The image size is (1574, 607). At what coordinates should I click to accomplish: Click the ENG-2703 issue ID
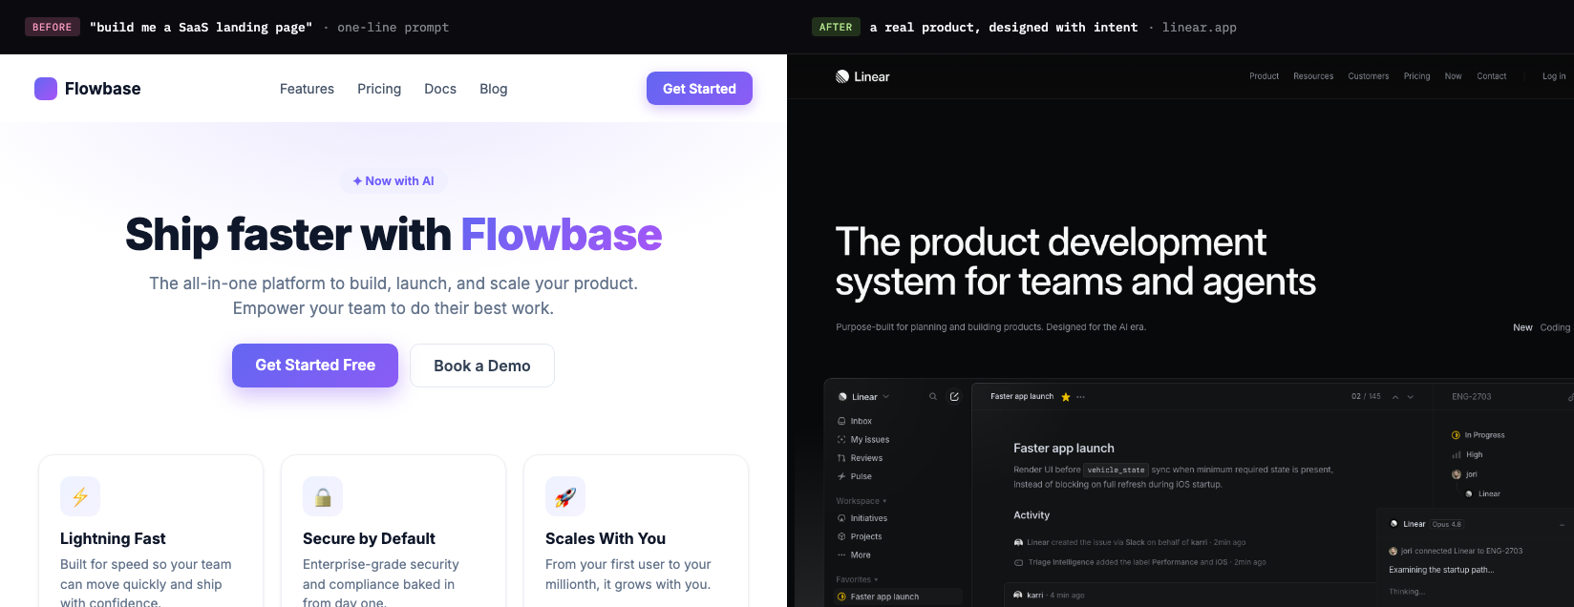[x=1471, y=397]
